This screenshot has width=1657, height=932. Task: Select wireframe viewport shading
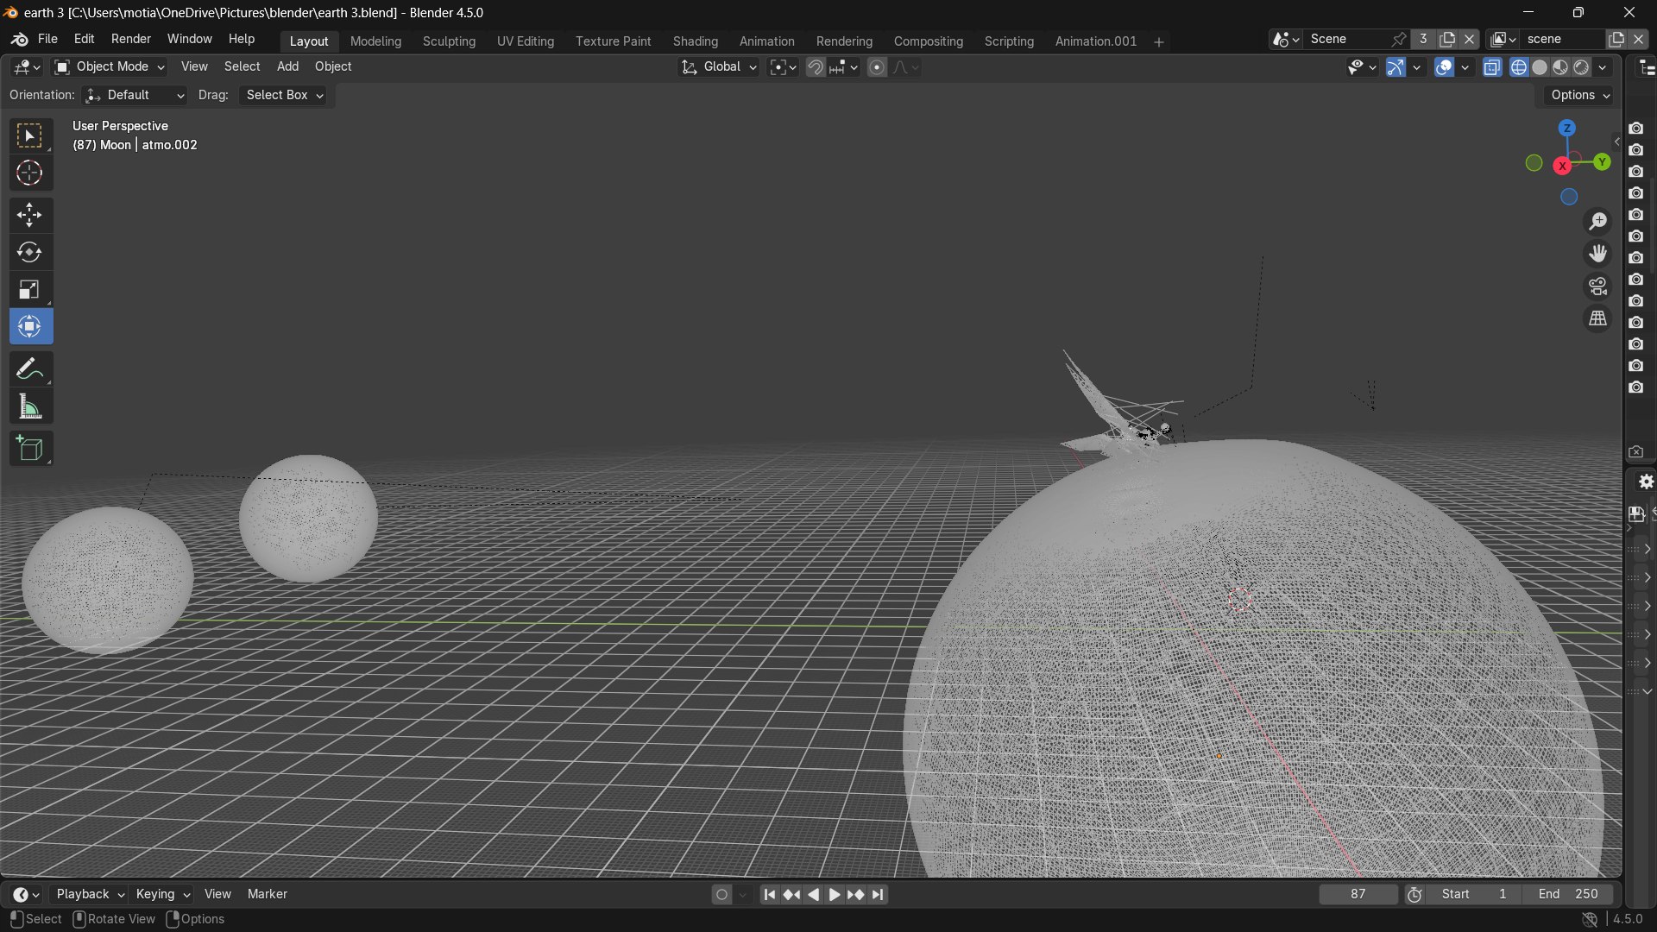1519,67
